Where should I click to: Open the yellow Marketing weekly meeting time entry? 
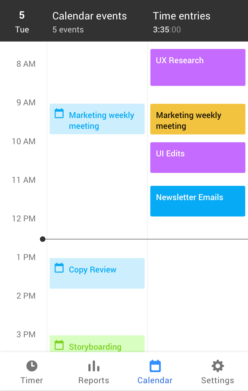tap(198, 119)
